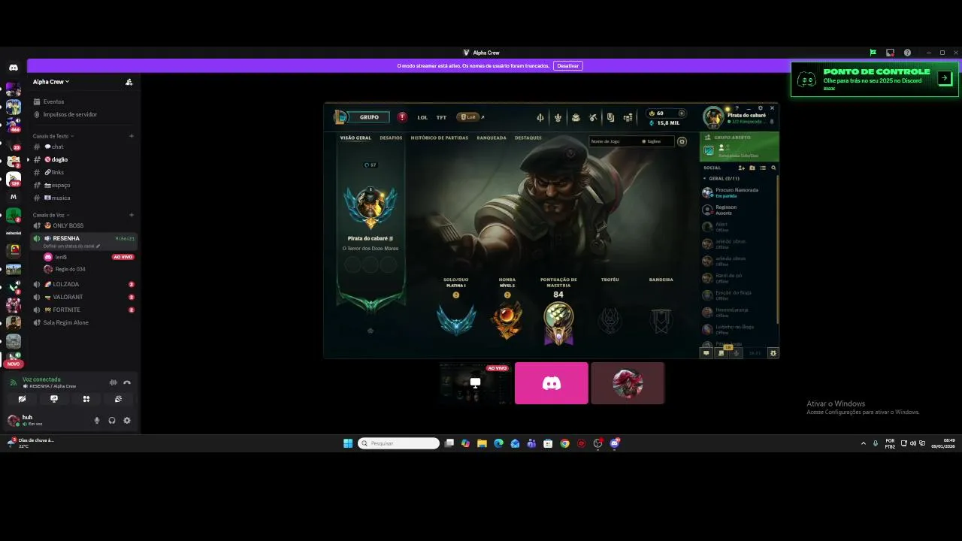Open the soundboard icon in voice panel
The image size is (962, 541).
[119, 399]
